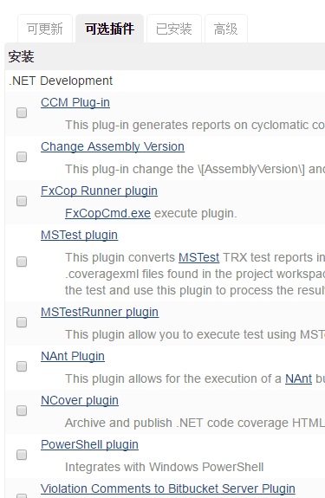
Task: Select the MSTest plugin checkbox
Action: pos(22,262)
